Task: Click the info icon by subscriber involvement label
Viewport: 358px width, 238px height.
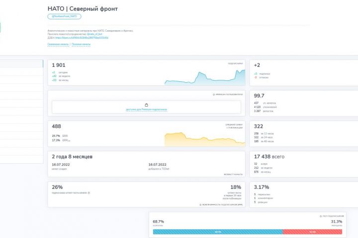Action: tap(200, 205)
